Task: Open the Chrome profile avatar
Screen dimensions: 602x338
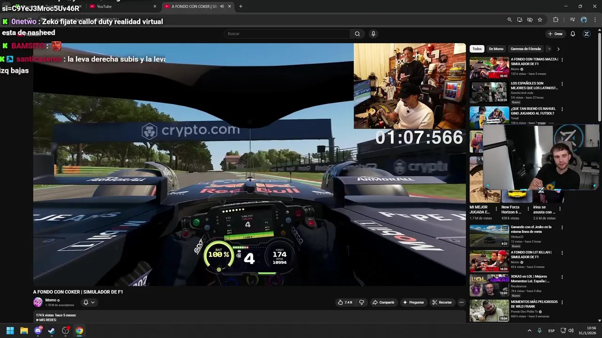Action: pos(584,20)
